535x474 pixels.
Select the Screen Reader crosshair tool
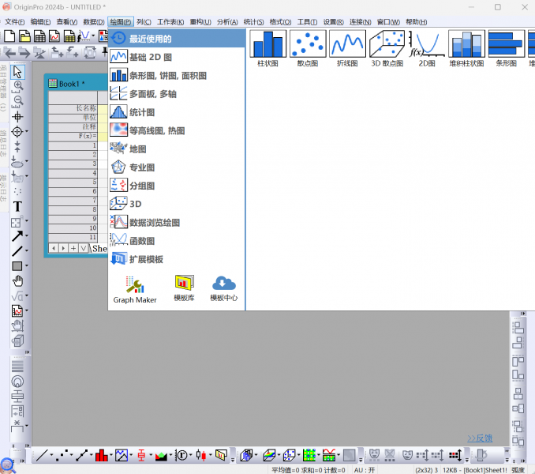pyautogui.click(x=17, y=117)
